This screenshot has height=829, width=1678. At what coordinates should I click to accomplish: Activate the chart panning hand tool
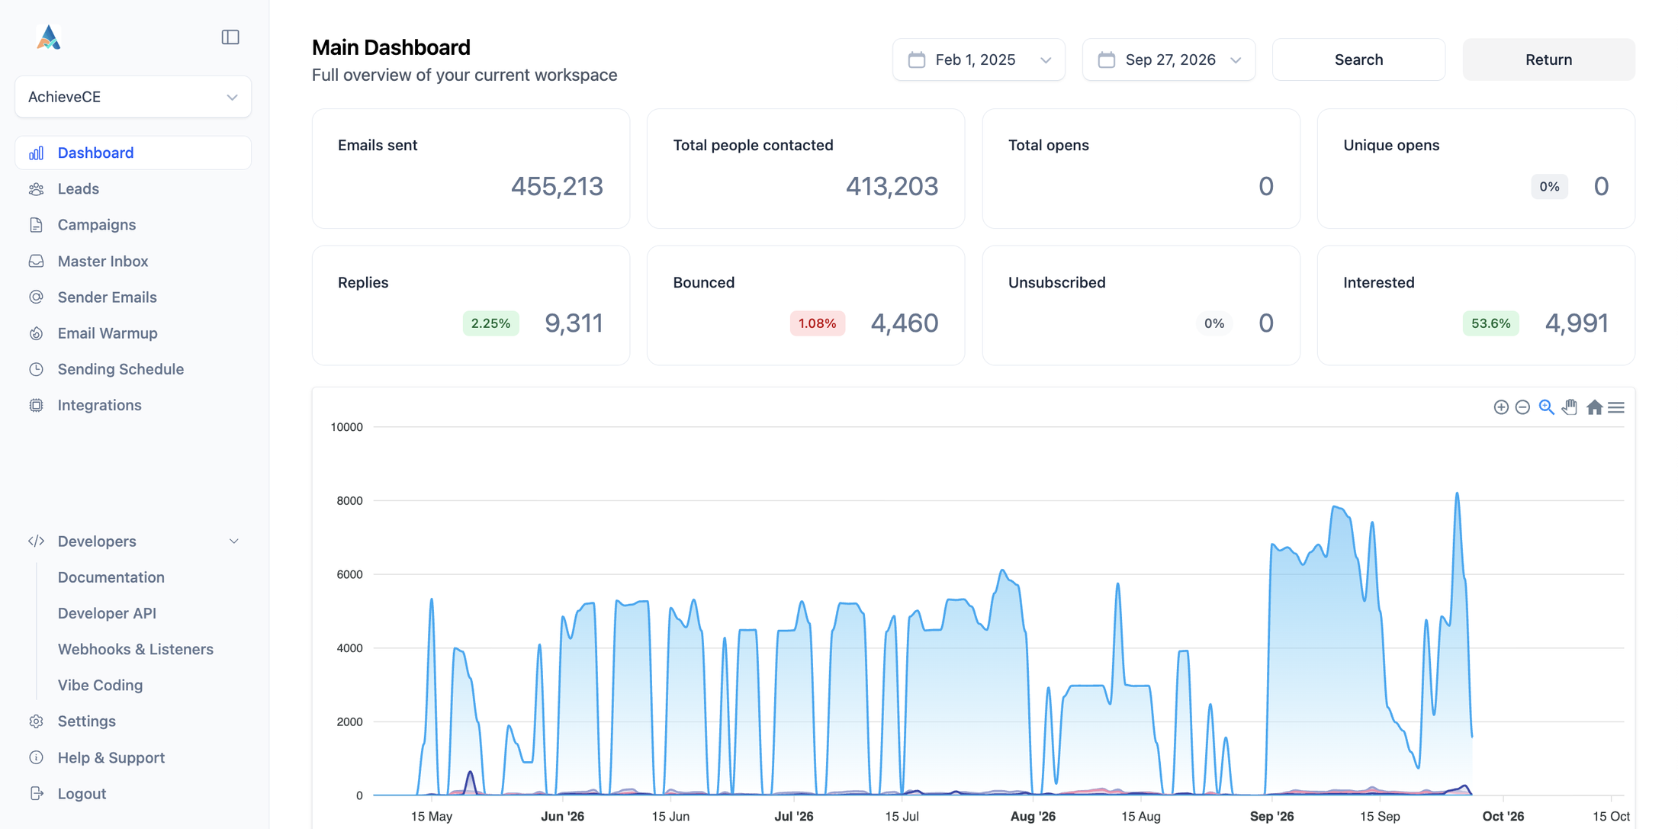[x=1570, y=407]
